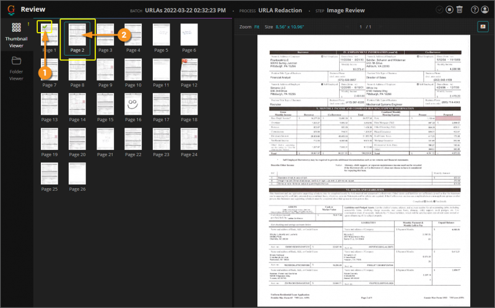Select the Page 25 thumbnail

coord(49,174)
